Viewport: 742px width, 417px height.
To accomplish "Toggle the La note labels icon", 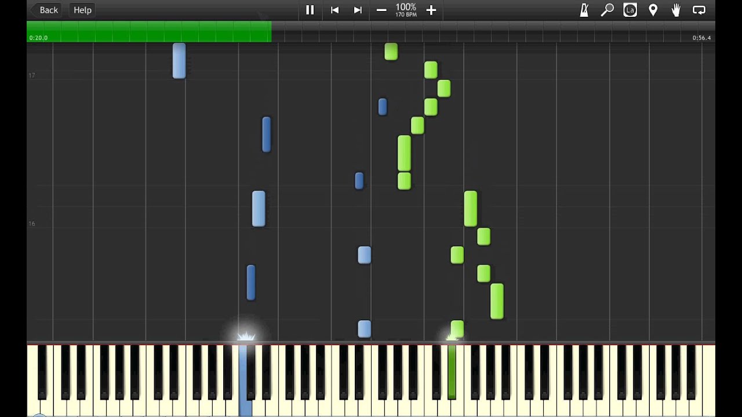I will 630,10.
